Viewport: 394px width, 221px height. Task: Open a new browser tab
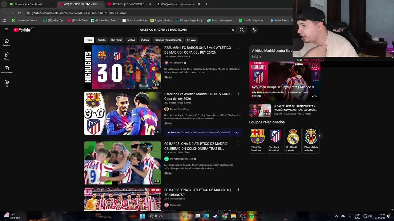point(206,4)
